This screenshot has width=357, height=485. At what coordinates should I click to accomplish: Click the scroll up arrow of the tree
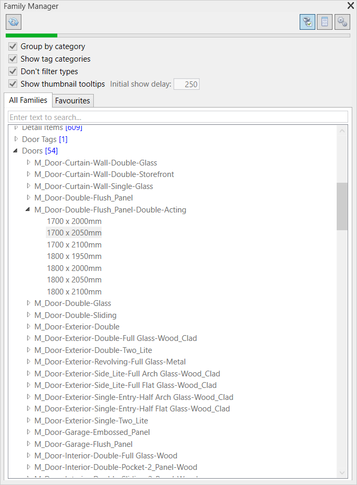tap(342, 131)
